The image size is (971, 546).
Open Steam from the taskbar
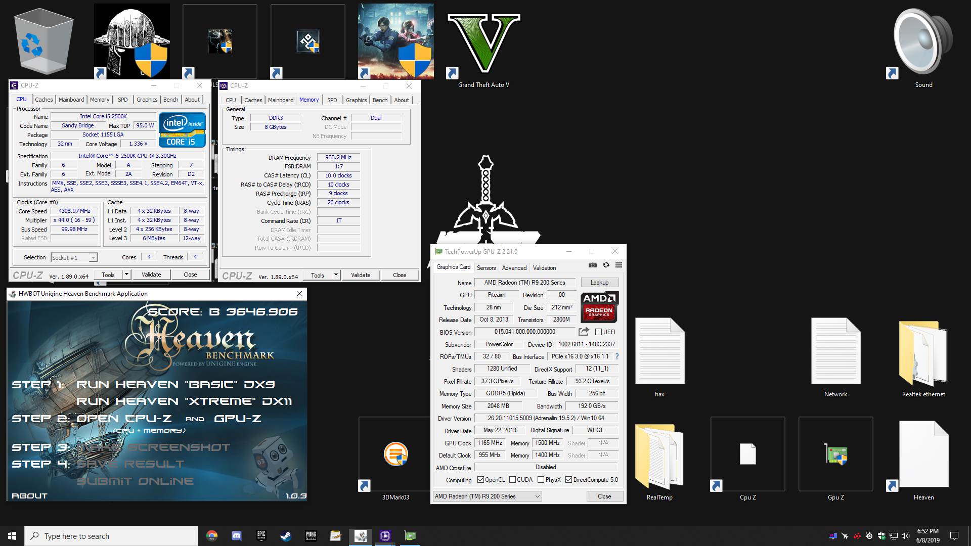coord(286,536)
